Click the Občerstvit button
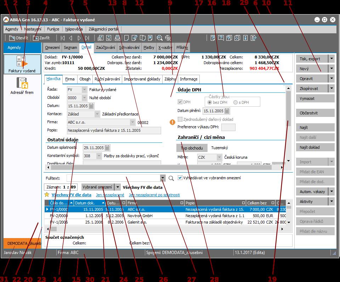 point(316,113)
